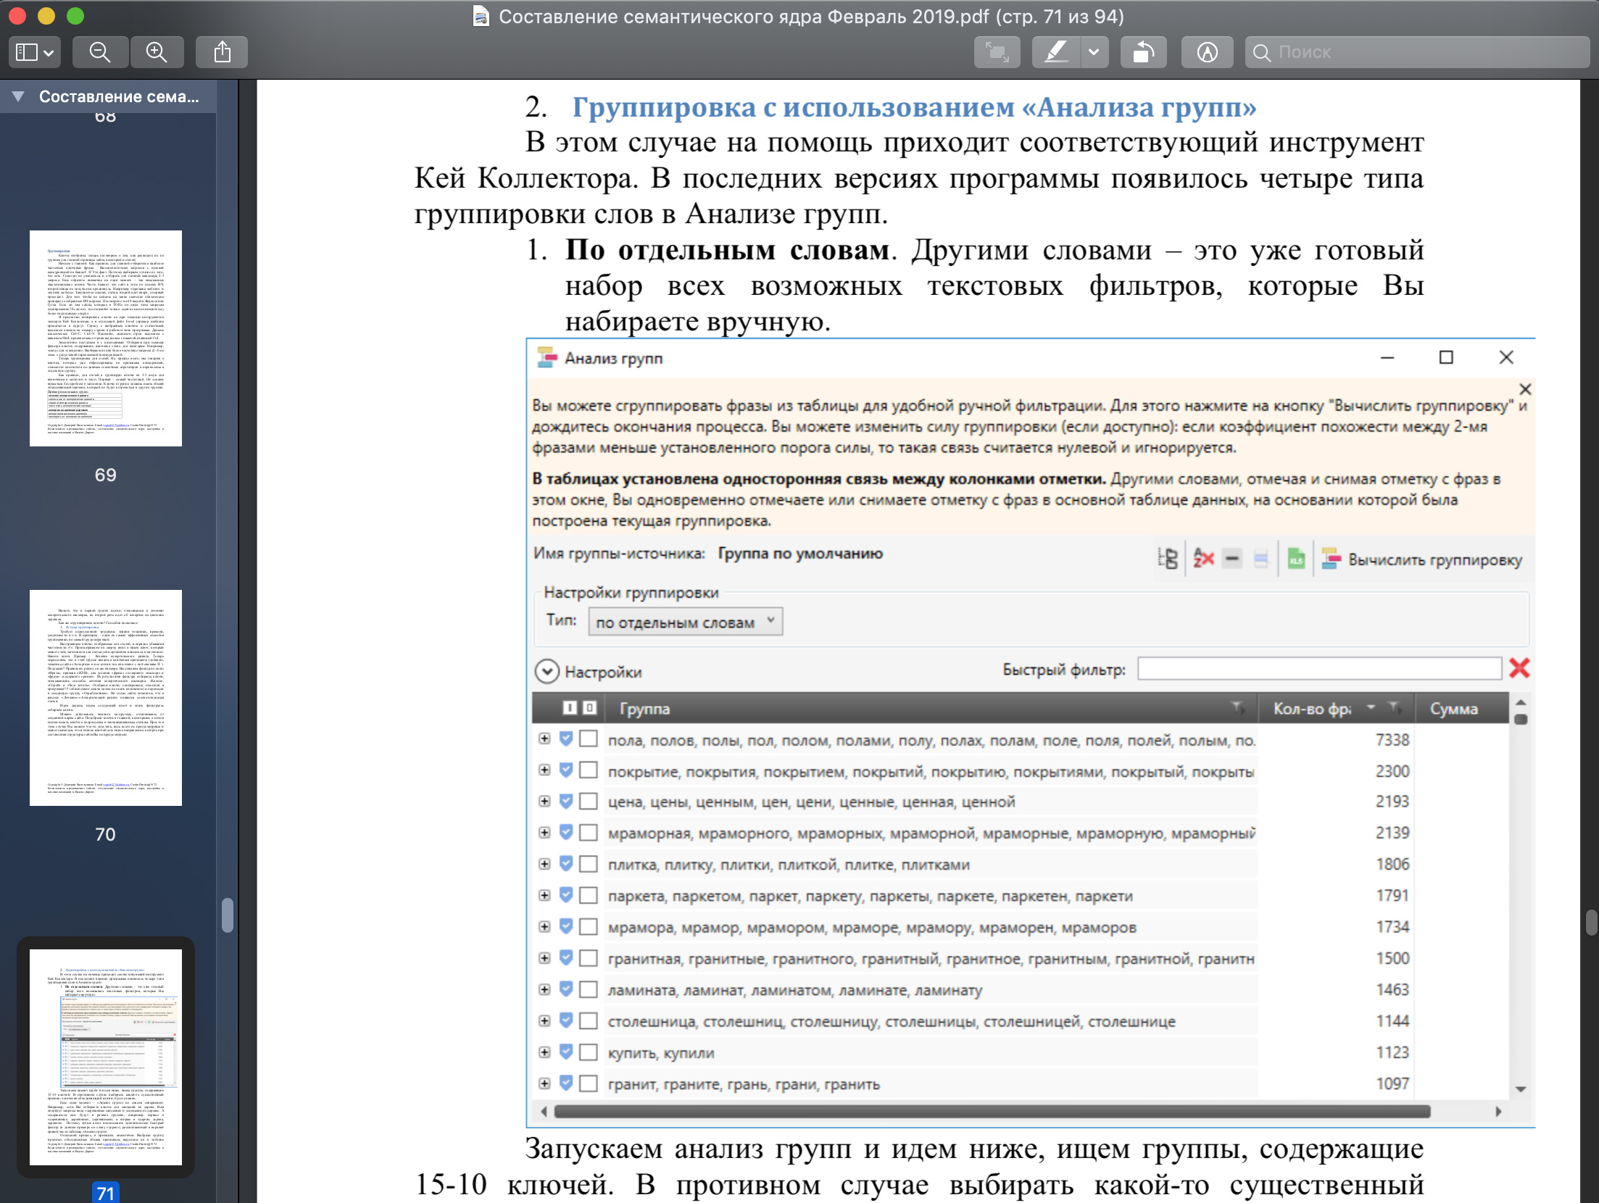1599x1203 pixels.
Task: Tick checkbox for покрытие, покрытия row
Action: (589, 770)
